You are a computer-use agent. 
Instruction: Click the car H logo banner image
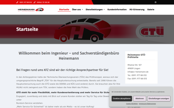82,30
